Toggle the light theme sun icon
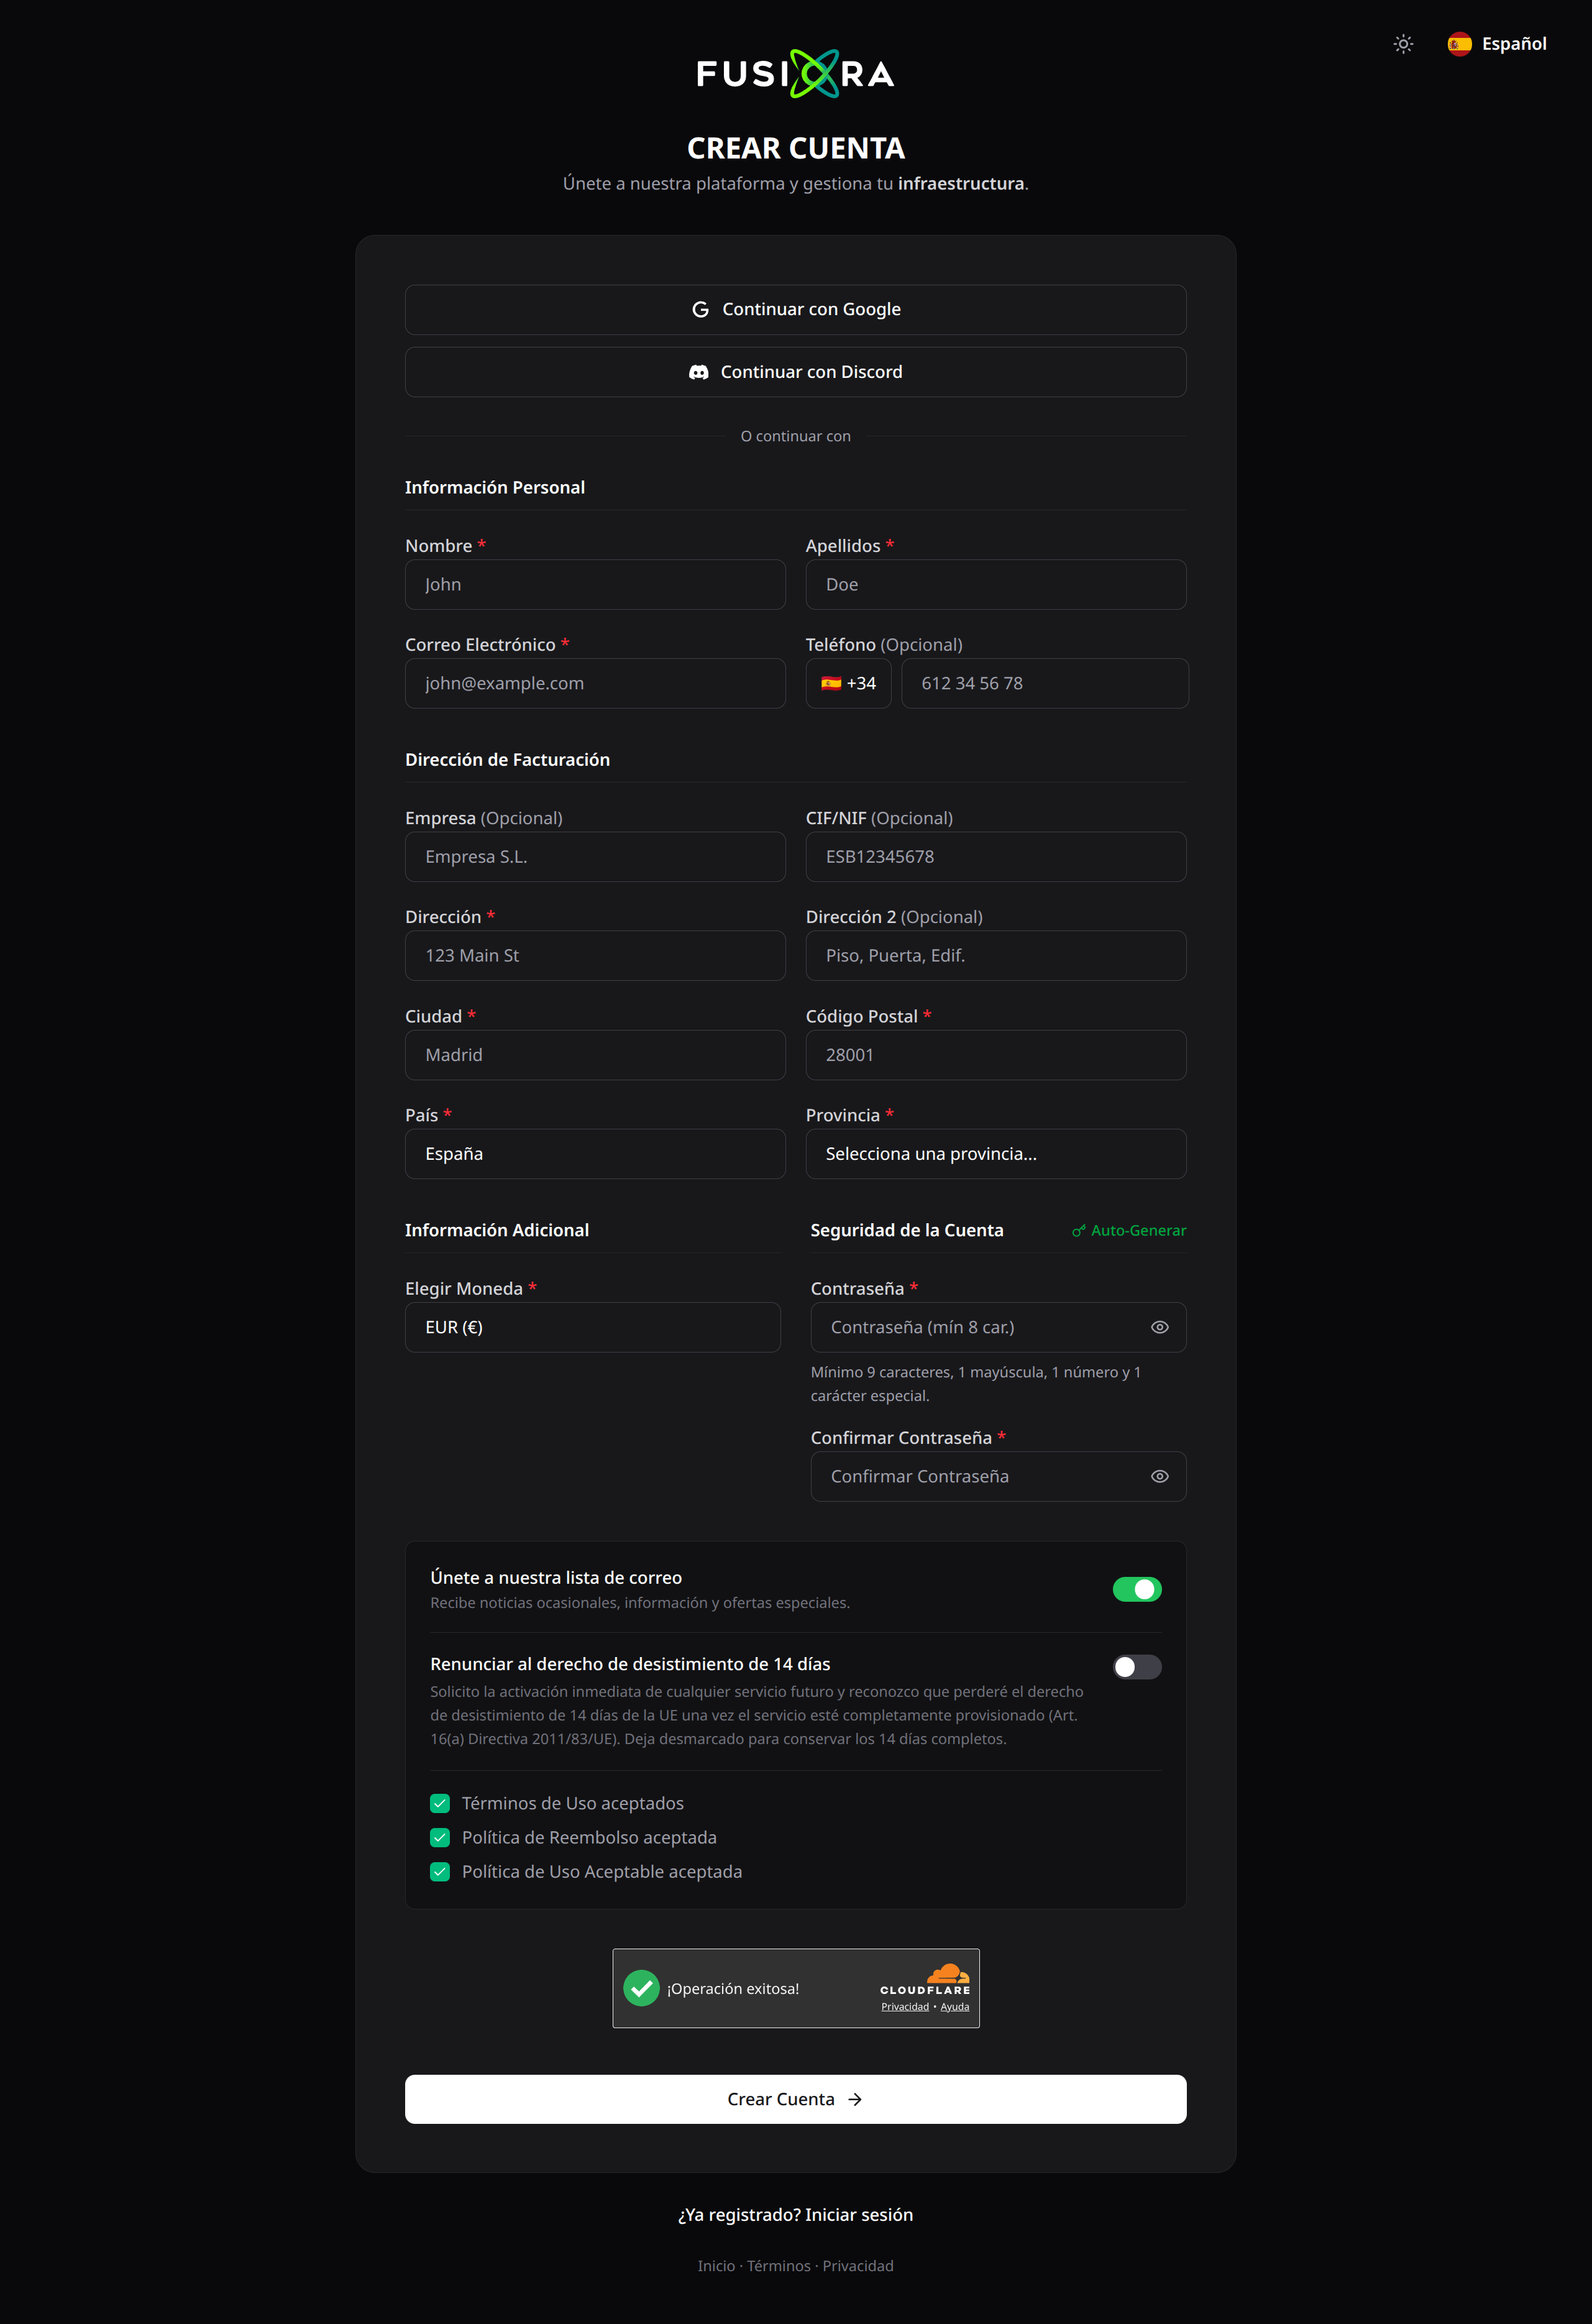 [x=1403, y=44]
